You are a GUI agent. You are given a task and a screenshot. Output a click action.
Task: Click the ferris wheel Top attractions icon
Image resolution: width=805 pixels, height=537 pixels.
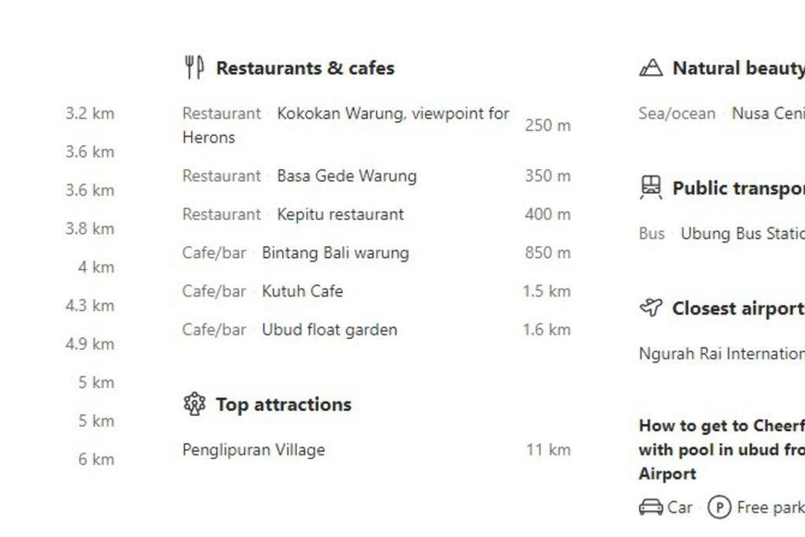click(195, 404)
